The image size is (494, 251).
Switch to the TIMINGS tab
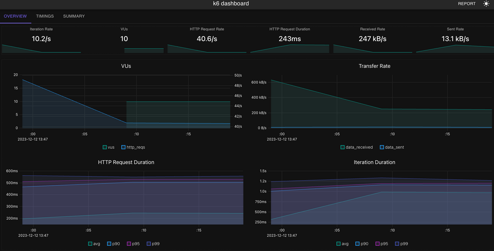(45, 16)
